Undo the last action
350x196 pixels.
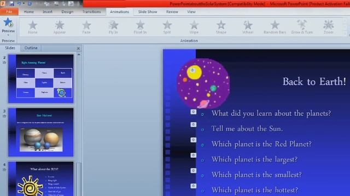point(19,3)
